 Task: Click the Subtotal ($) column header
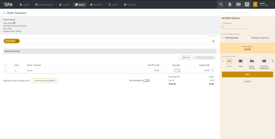[x=204, y=65]
